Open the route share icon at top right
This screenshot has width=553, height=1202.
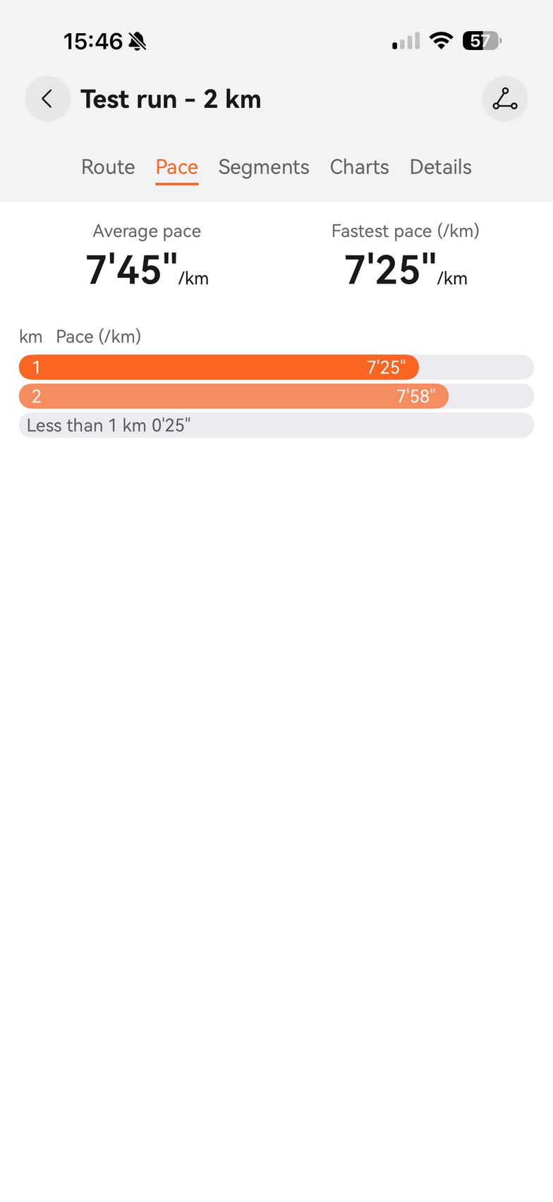point(504,99)
